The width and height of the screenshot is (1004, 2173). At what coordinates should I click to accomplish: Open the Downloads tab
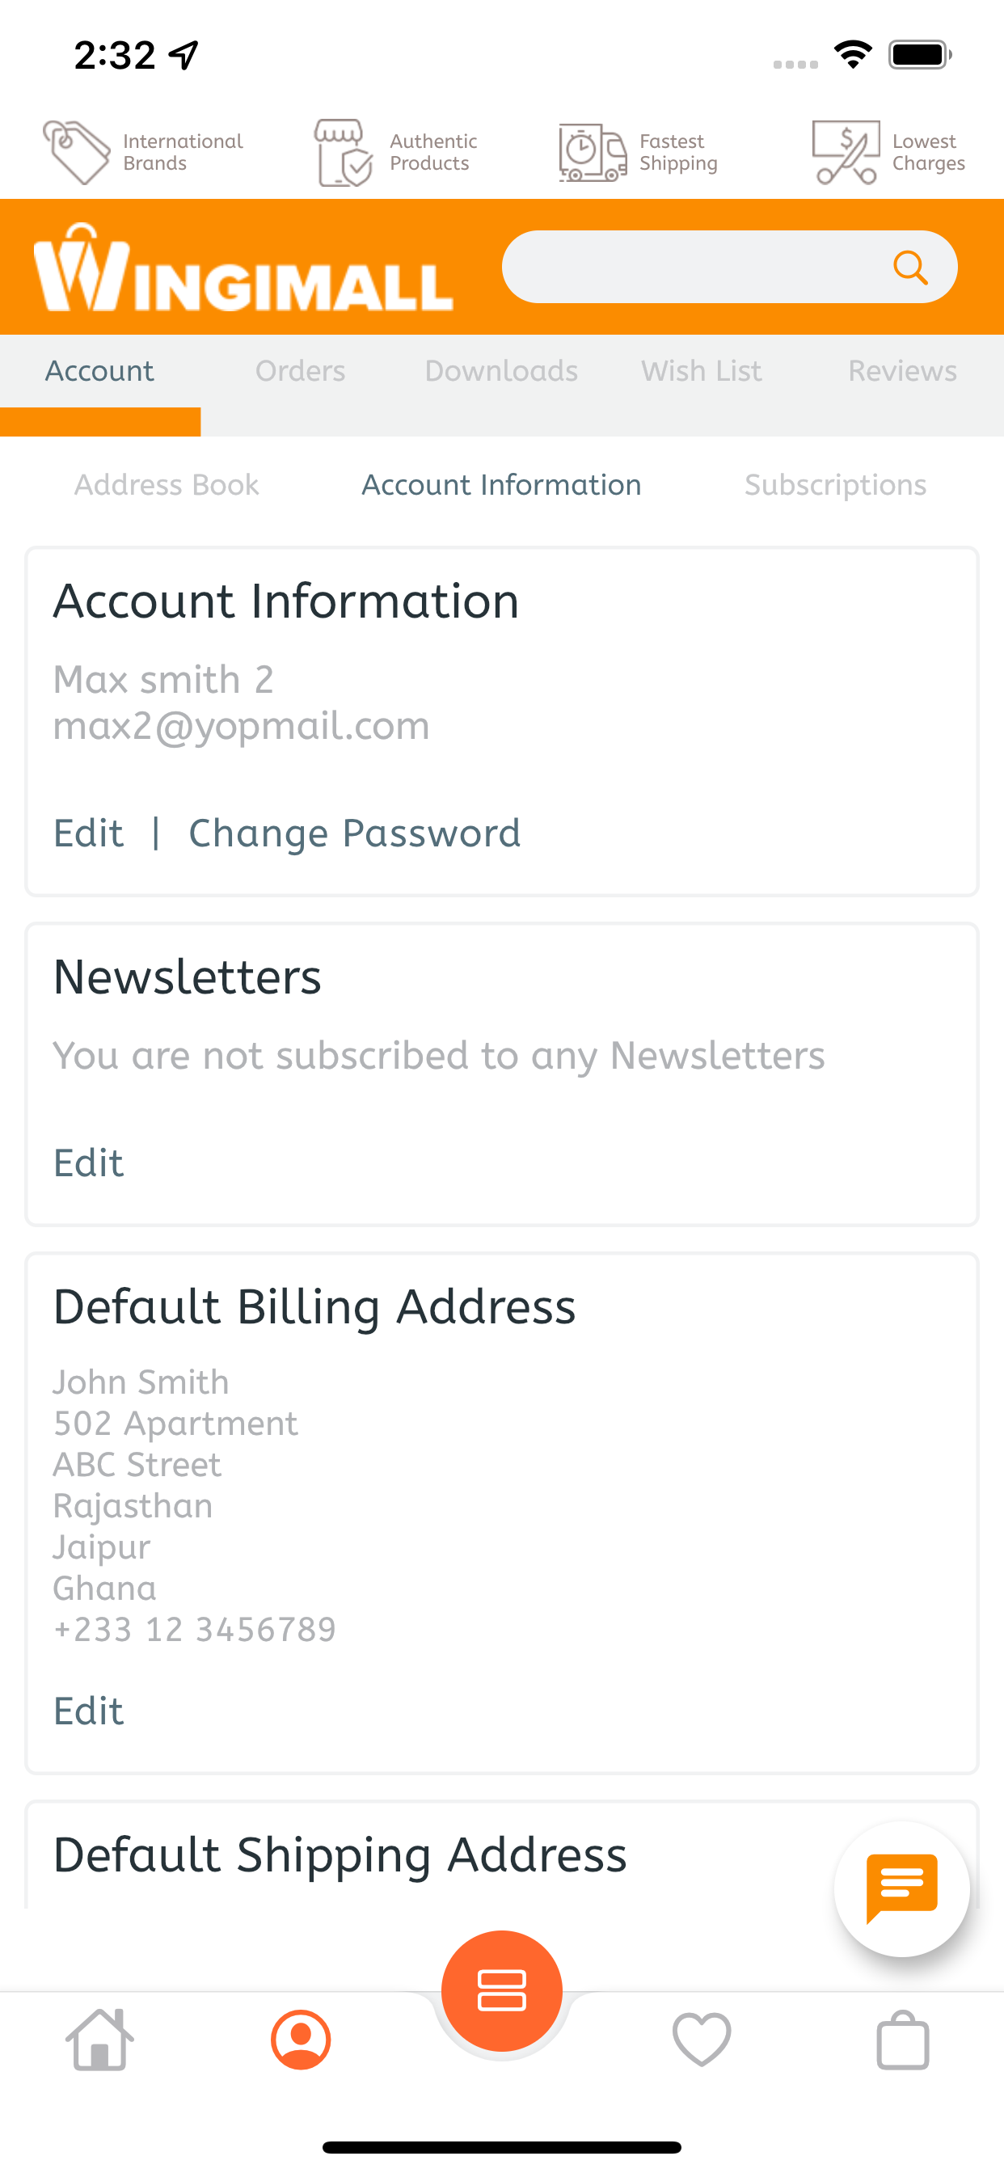501,371
